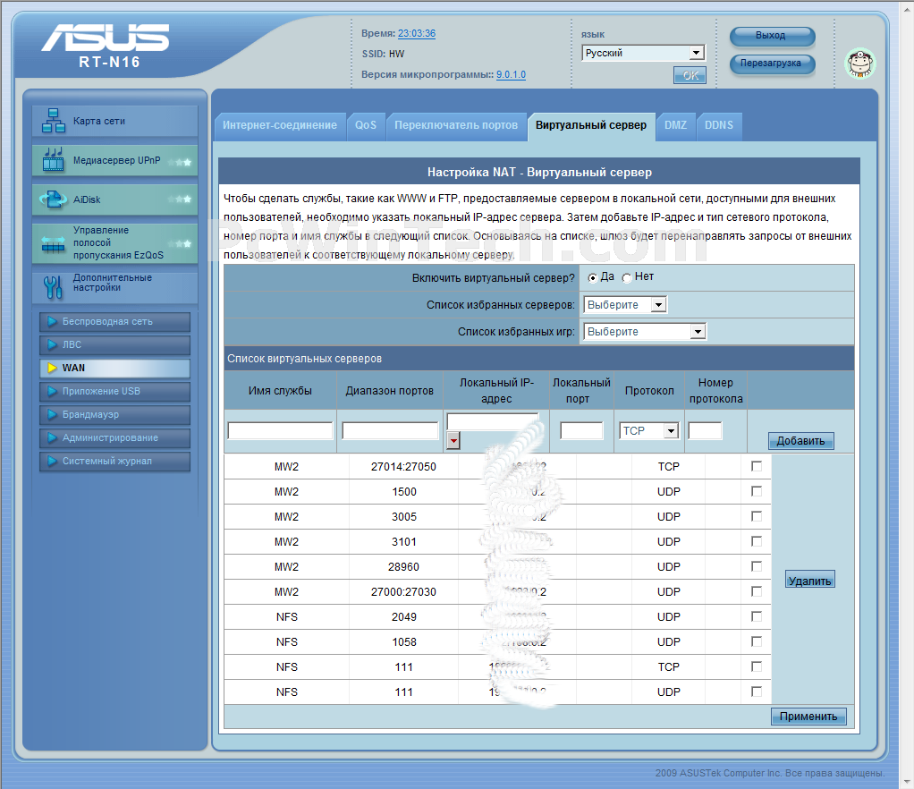Open the advanced settings tools icon
The height and width of the screenshot is (789, 914).
[53, 287]
